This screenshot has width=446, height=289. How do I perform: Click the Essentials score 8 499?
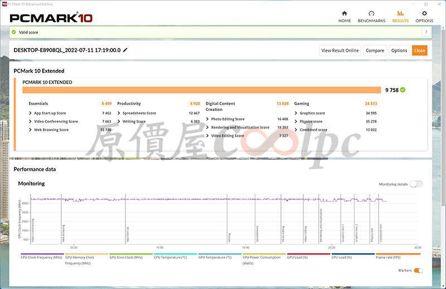(106, 103)
